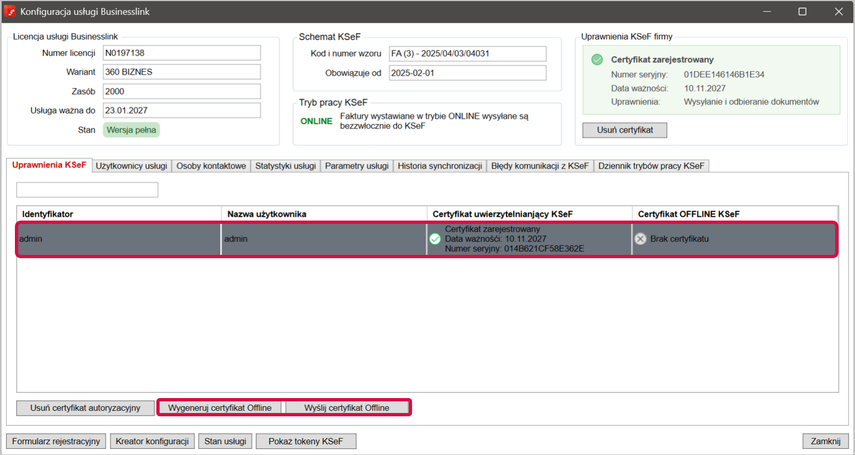This screenshot has width=855, height=455.
Task: Open the Statystyki usługi tab
Action: click(x=285, y=166)
